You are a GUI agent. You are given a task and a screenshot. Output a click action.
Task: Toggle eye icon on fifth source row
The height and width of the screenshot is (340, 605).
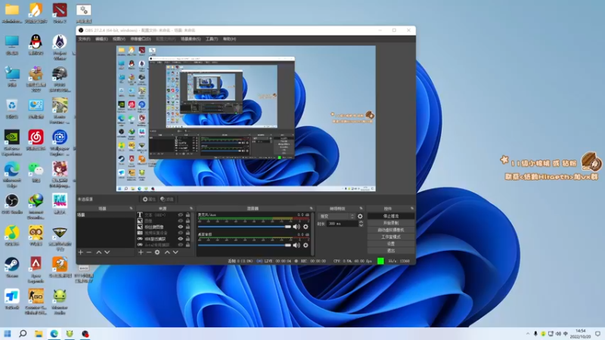[180, 239]
